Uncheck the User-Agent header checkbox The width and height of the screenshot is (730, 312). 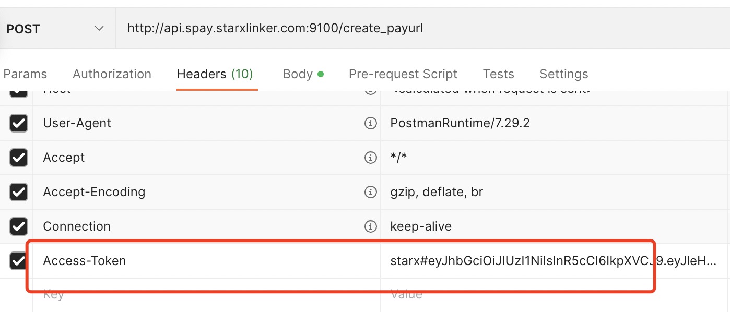pyautogui.click(x=19, y=123)
